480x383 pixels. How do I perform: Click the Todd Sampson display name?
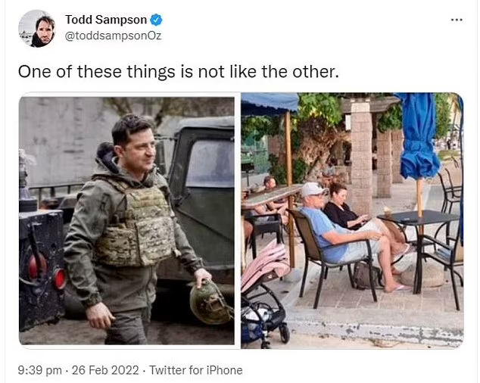click(106, 20)
